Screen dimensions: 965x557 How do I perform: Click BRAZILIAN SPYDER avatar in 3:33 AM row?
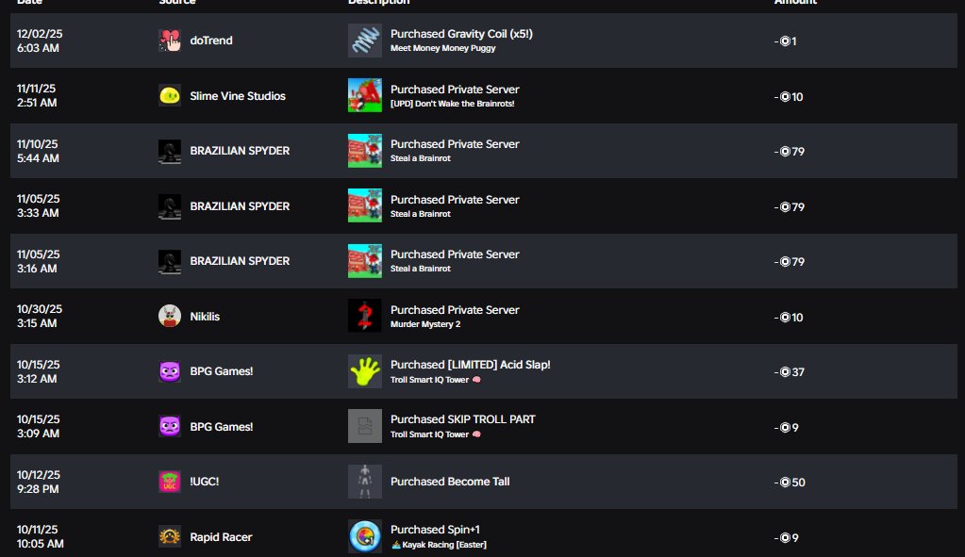point(170,206)
